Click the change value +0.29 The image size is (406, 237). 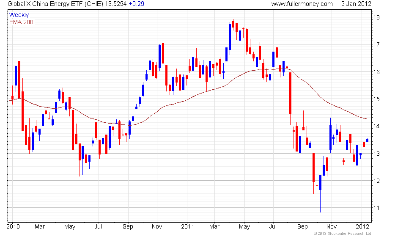click(137, 4)
